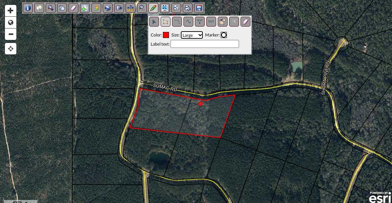Viewport: 392px width, 203px height.
Task: Click the printer icon to print map
Action: coord(188,8)
